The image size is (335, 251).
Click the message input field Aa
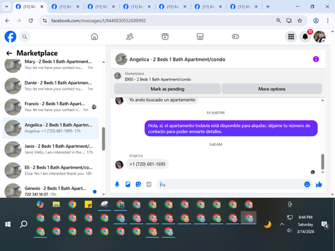230,185
